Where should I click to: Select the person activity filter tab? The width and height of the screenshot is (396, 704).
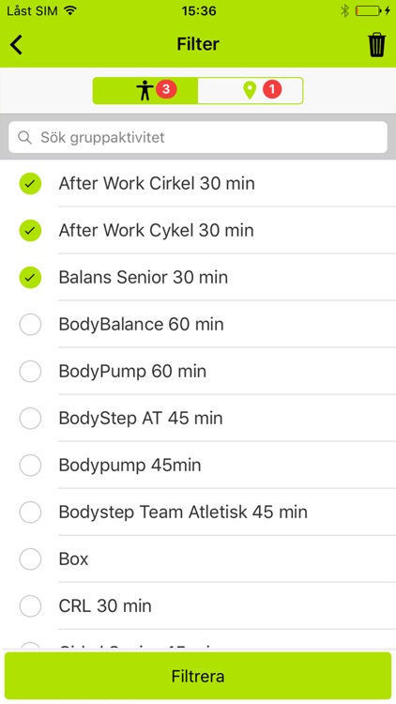click(x=145, y=91)
